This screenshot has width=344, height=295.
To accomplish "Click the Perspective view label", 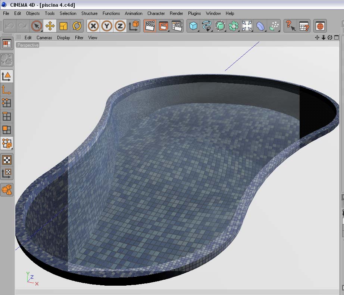I will pos(28,45).
